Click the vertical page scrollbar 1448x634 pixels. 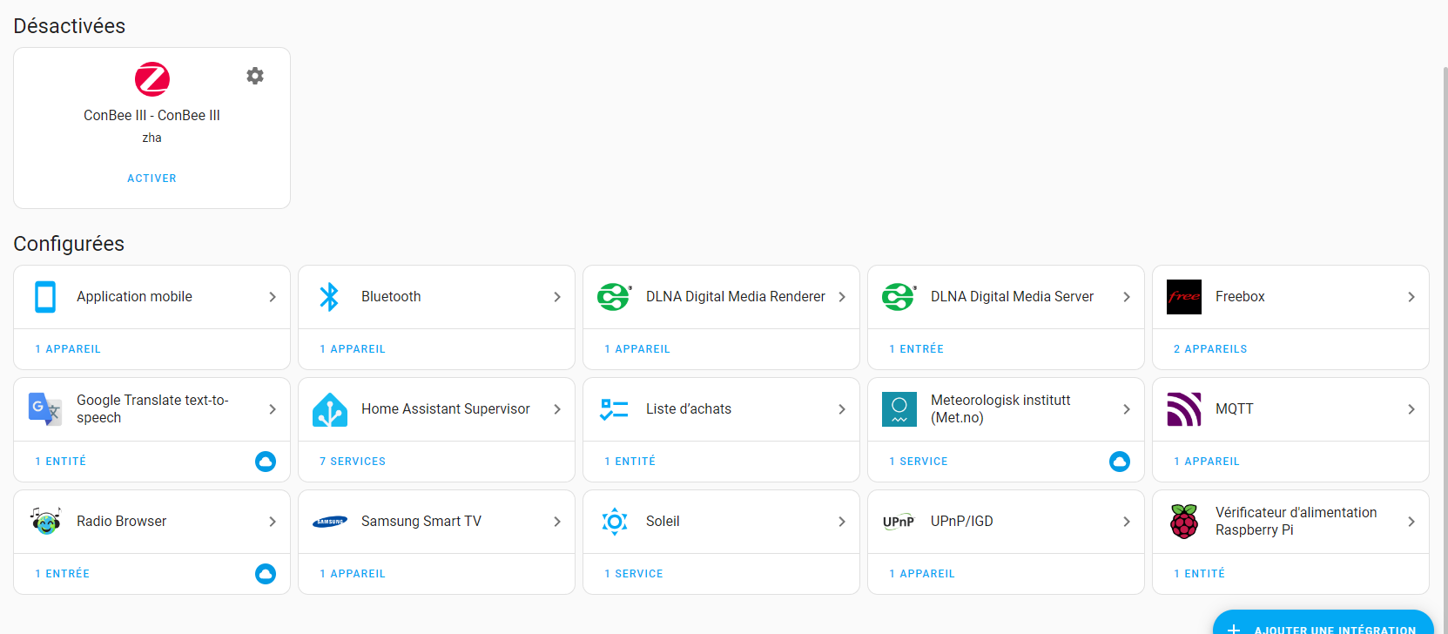pyautogui.click(x=1444, y=261)
